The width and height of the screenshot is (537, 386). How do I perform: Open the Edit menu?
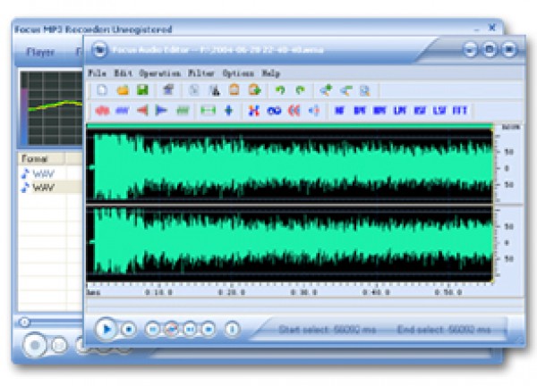point(123,73)
